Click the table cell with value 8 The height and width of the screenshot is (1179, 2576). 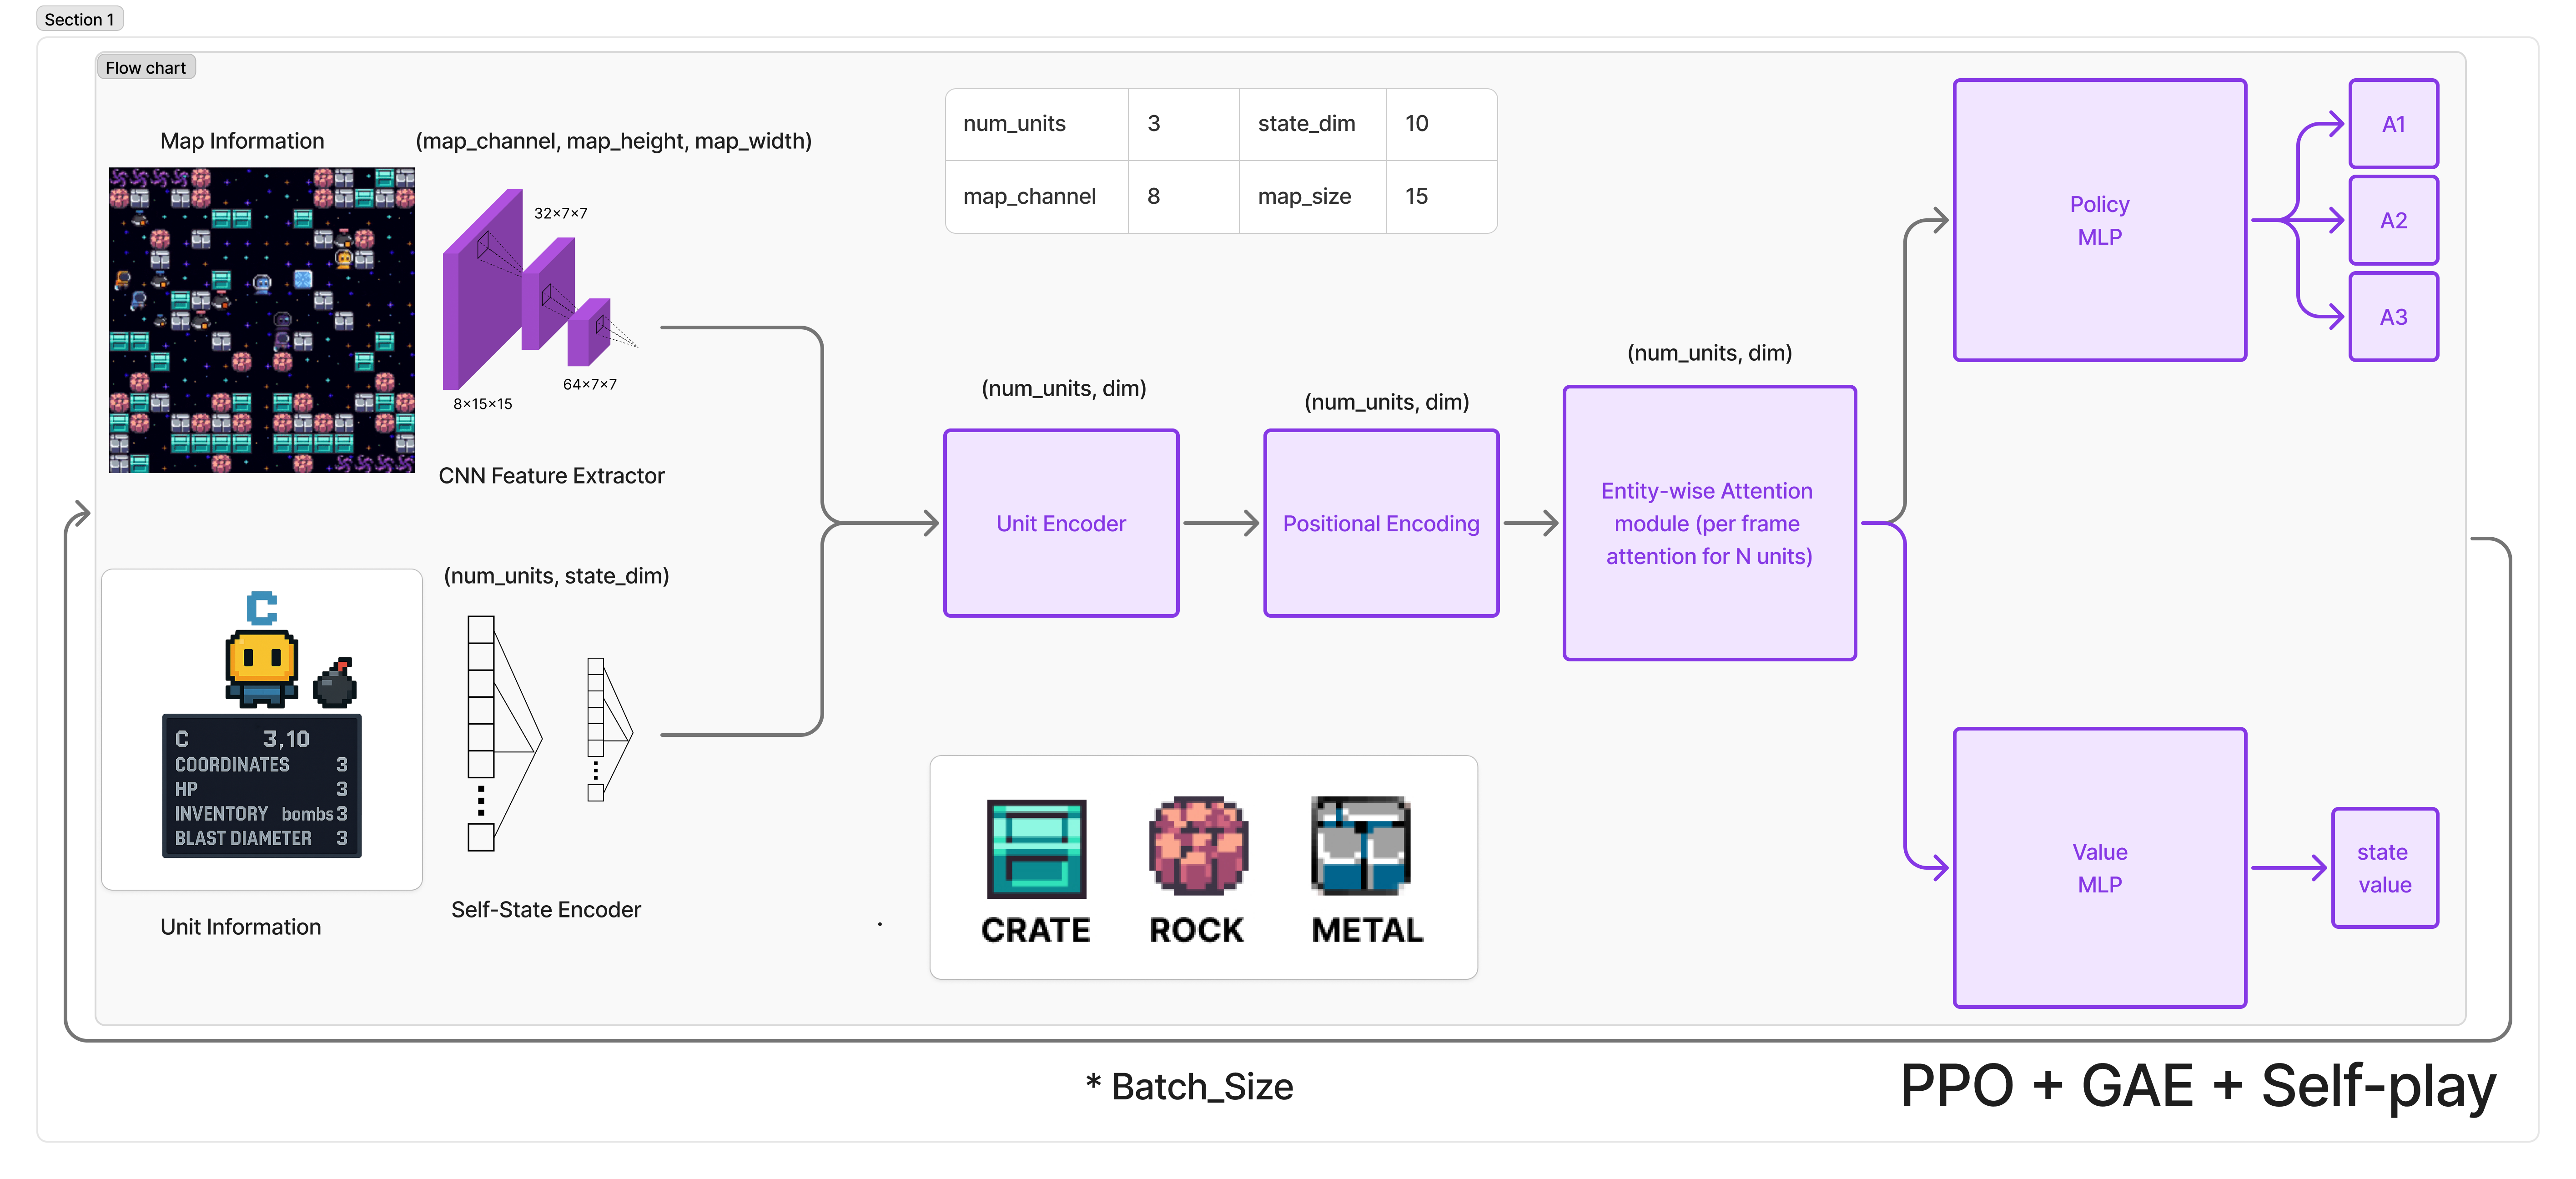1184,197
